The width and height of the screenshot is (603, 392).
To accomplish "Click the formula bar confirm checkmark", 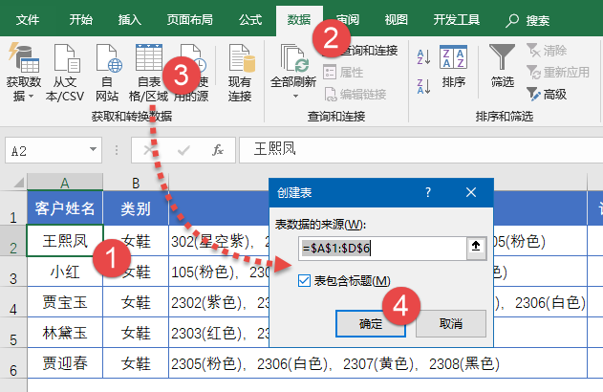I will pyautogui.click(x=183, y=150).
